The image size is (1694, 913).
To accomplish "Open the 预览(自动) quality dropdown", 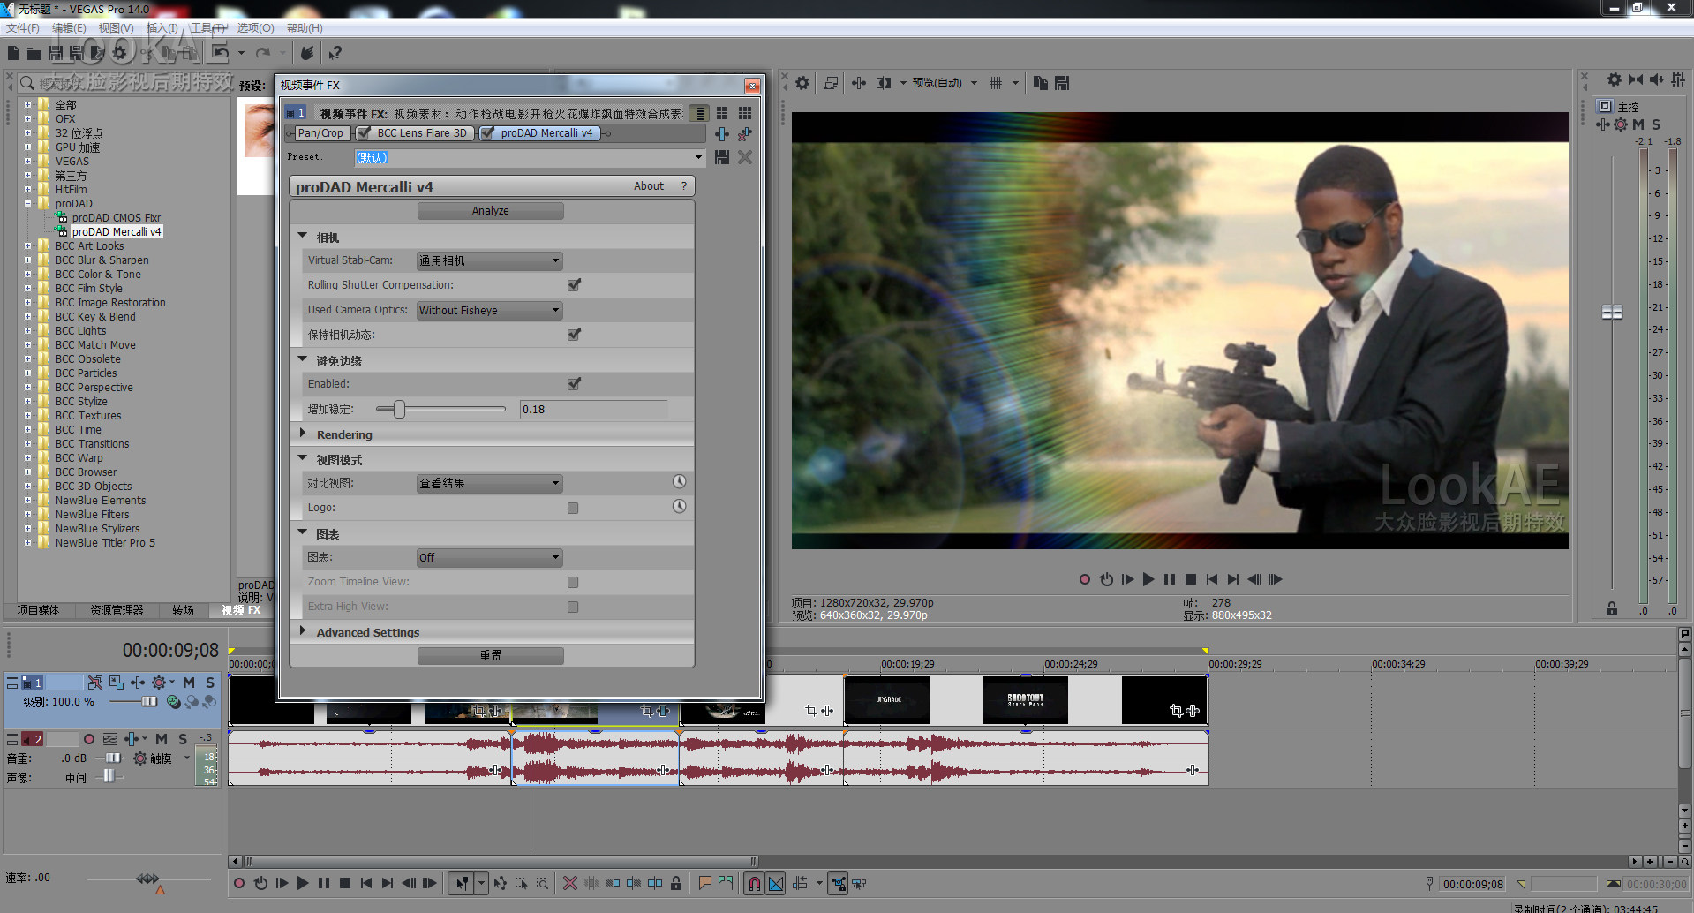I will click(x=945, y=83).
